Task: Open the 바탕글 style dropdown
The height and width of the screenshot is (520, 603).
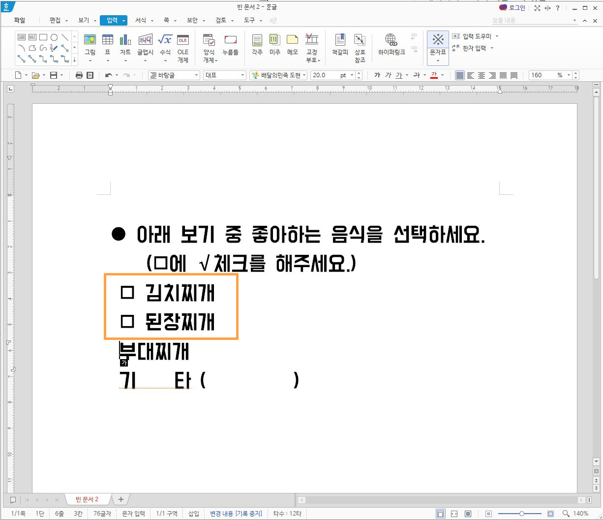Action: (x=174, y=75)
